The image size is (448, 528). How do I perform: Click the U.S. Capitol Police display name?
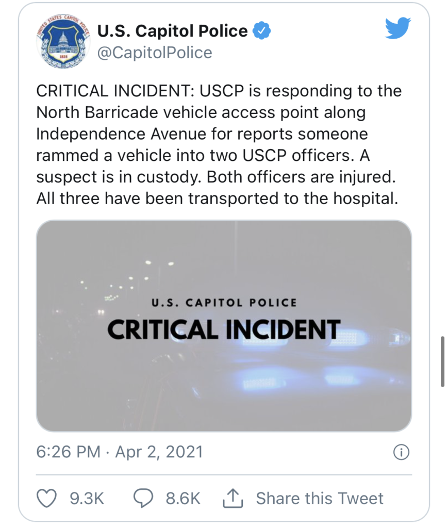(x=172, y=31)
